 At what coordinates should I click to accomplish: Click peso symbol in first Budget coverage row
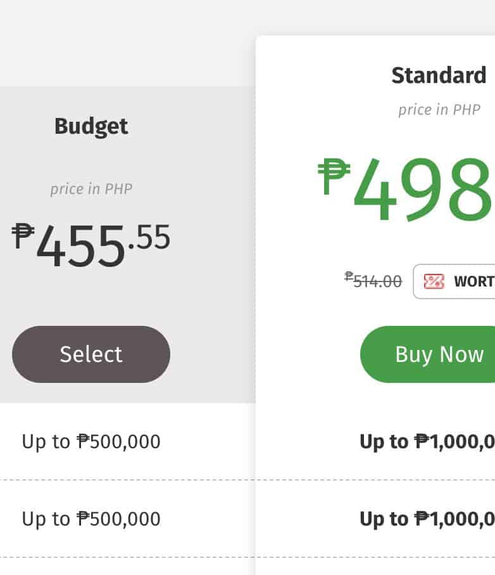[x=82, y=441]
